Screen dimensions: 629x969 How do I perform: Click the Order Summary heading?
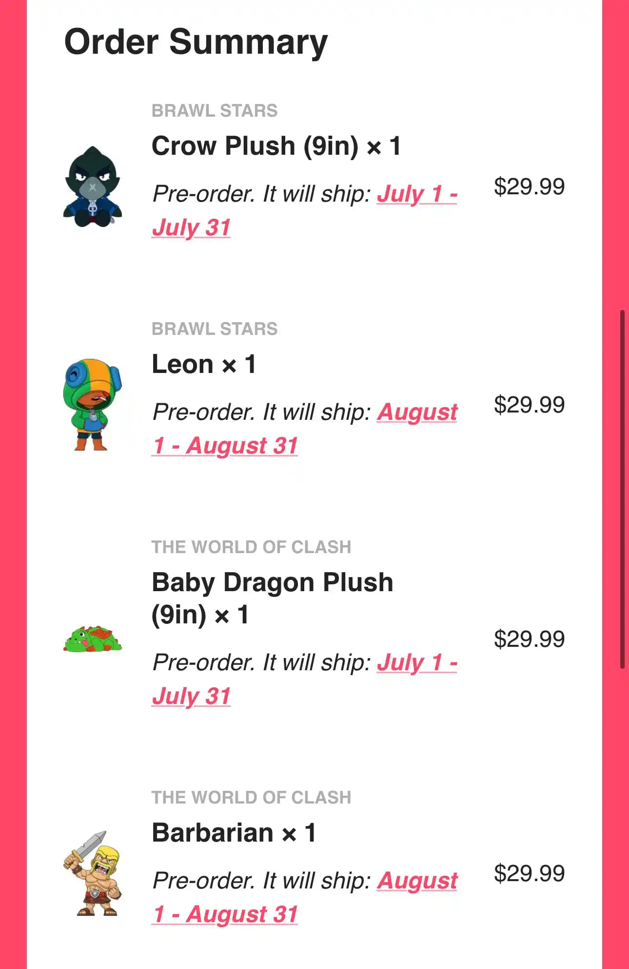click(196, 42)
